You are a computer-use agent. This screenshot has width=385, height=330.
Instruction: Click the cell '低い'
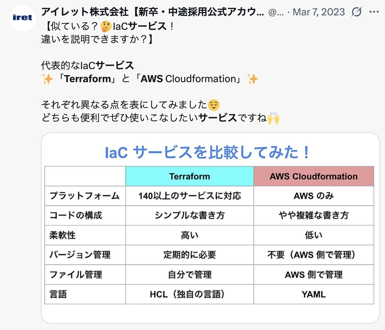[x=314, y=235]
